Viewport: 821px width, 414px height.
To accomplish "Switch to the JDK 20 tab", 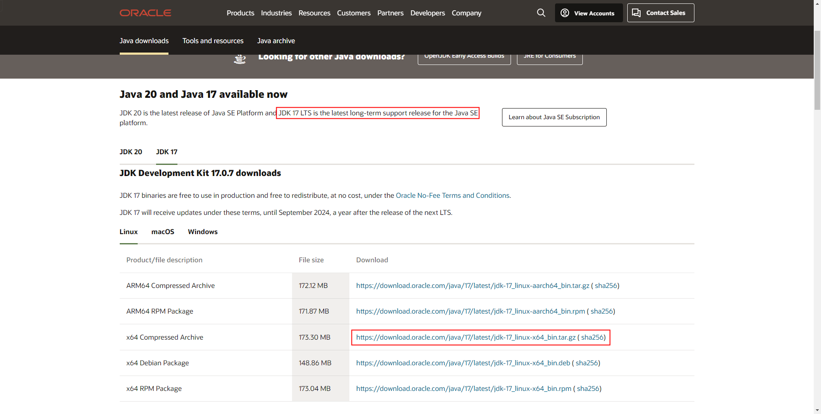I will click(130, 152).
